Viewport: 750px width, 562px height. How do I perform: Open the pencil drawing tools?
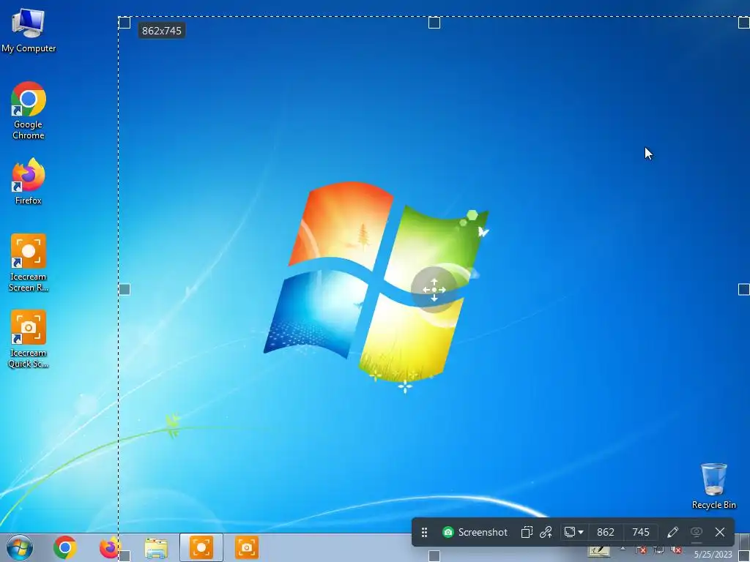[x=672, y=532]
